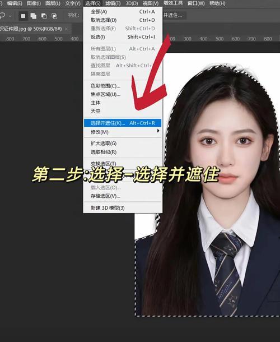280x342 pixels.
Task: Open the 编辑(E) menu
Action: (15, 3)
